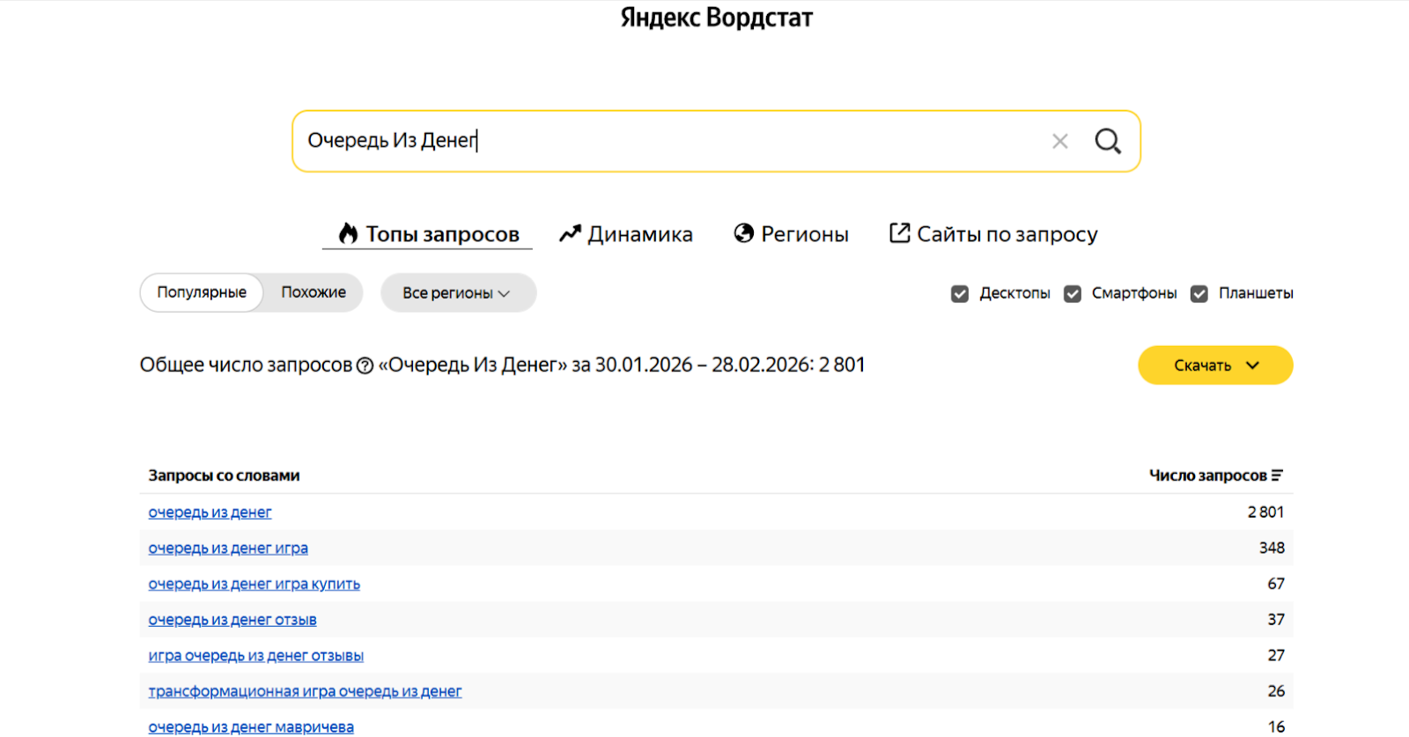Image resolution: width=1409 pixels, height=737 pixels.
Task: Open the Сайты по запросу tab
Action: [993, 234]
